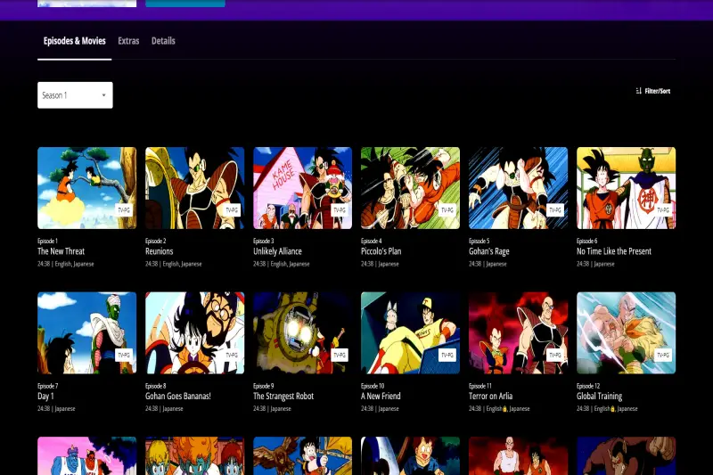Play Episode 9 The Strangest Robot thumbnail
Screen dimensions: 713x475
click(x=302, y=332)
